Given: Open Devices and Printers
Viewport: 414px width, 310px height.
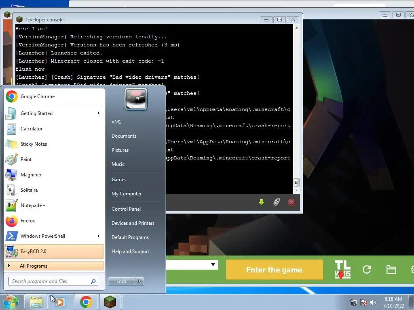Looking at the screenshot, I should [133, 223].
